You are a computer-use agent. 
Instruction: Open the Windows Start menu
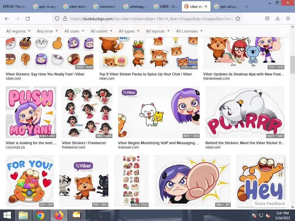(7, 215)
